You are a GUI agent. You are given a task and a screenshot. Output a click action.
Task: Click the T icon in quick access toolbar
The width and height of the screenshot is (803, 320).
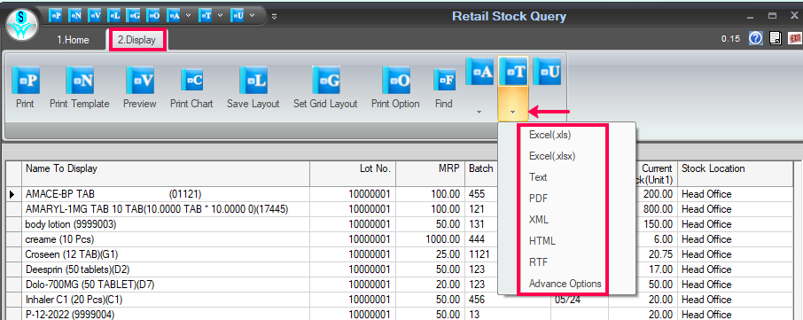tap(205, 15)
